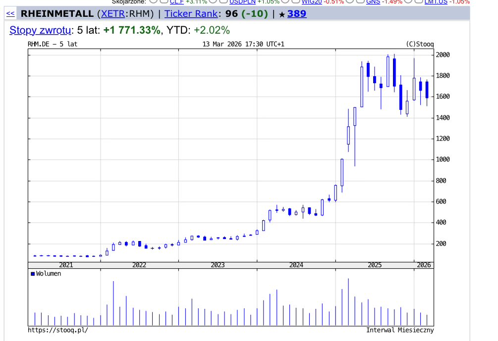
Task: Click the timestamp 13 Mar 2026 17:30 UTC+1
Action: point(243,44)
